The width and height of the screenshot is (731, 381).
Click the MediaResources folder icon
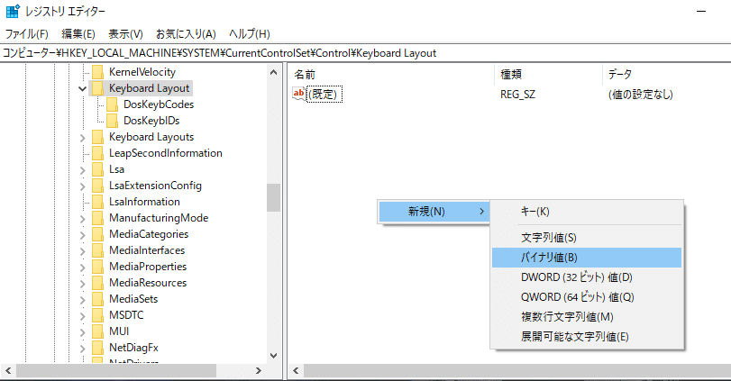tap(97, 283)
